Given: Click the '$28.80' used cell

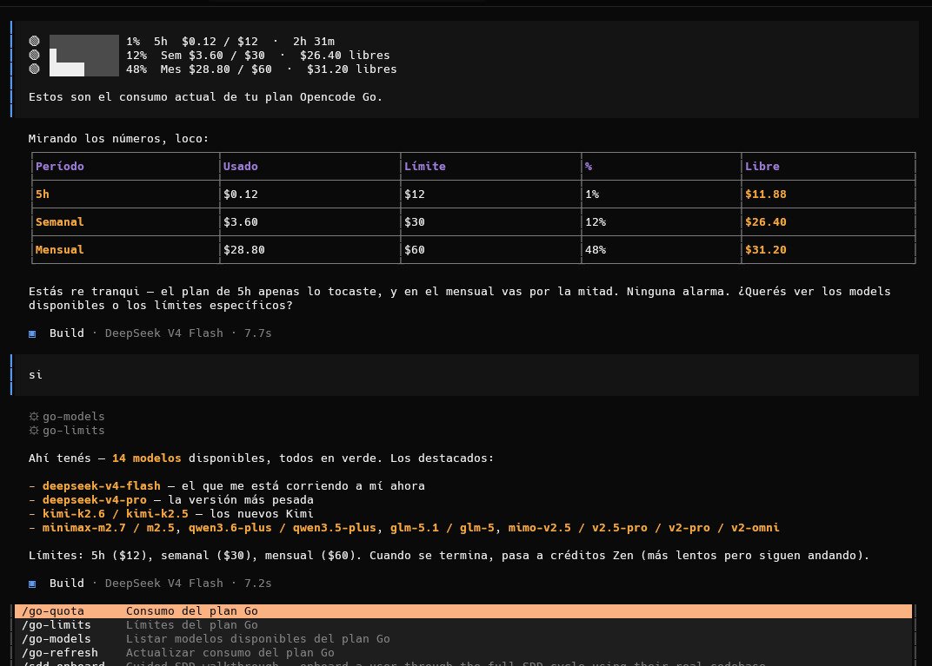Looking at the screenshot, I should (243, 250).
